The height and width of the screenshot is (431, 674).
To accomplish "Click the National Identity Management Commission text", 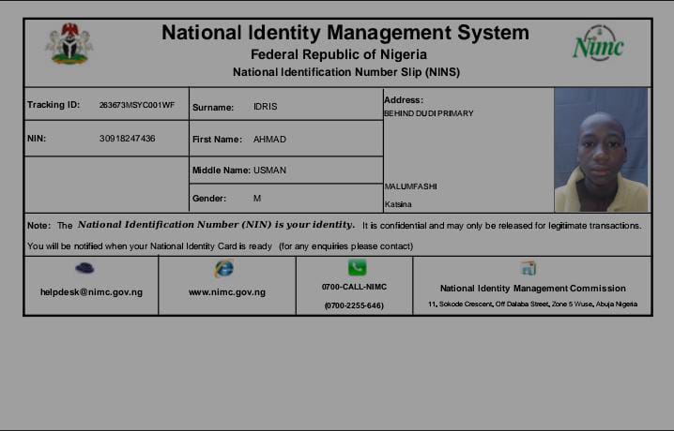I will coord(532,289).
